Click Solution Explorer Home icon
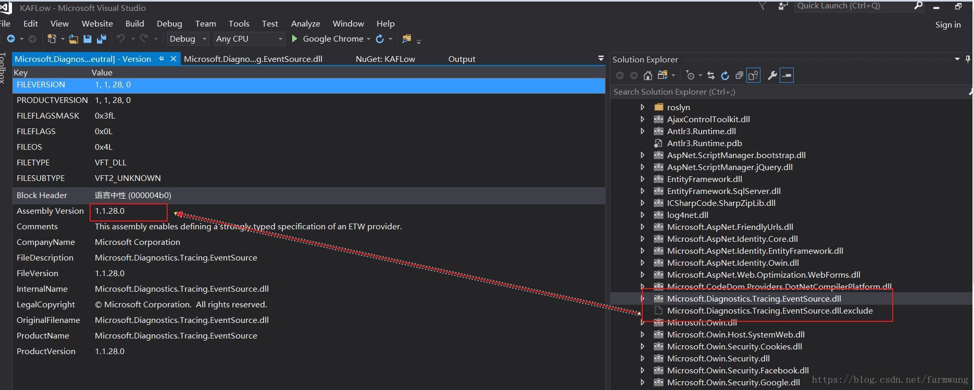Screen dimensions: 974x390 coord(647,75)
